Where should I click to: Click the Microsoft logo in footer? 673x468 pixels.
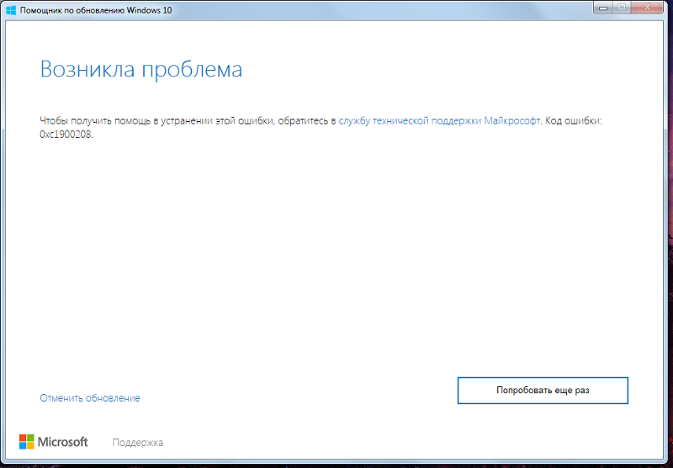[x=54, y=442]
